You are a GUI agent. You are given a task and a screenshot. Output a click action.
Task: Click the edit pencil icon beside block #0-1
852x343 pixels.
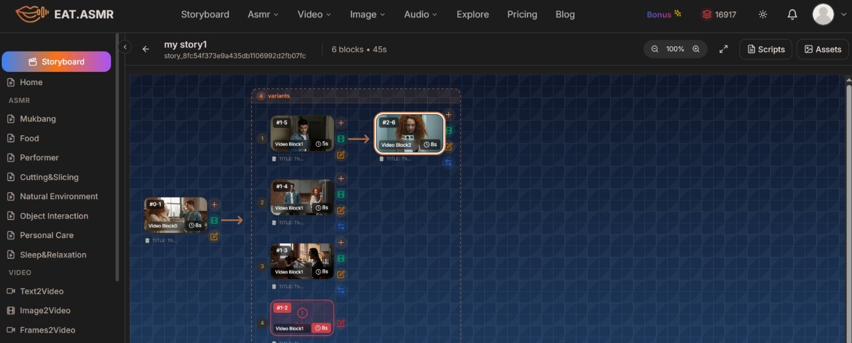tap(214, 236)
